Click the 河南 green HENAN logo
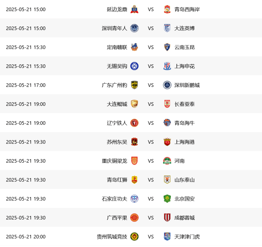 [167, 161]
